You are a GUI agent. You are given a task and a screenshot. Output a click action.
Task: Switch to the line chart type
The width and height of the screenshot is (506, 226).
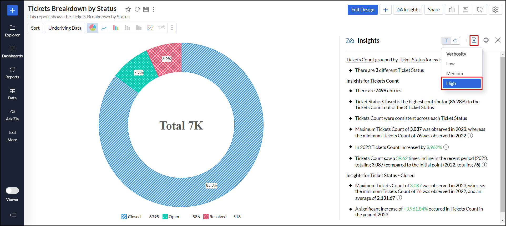(104, 28)
